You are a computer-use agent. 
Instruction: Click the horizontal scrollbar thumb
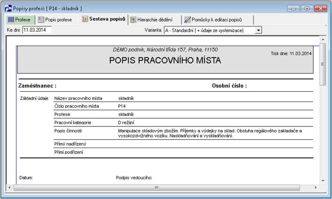(x=157, y=187)
